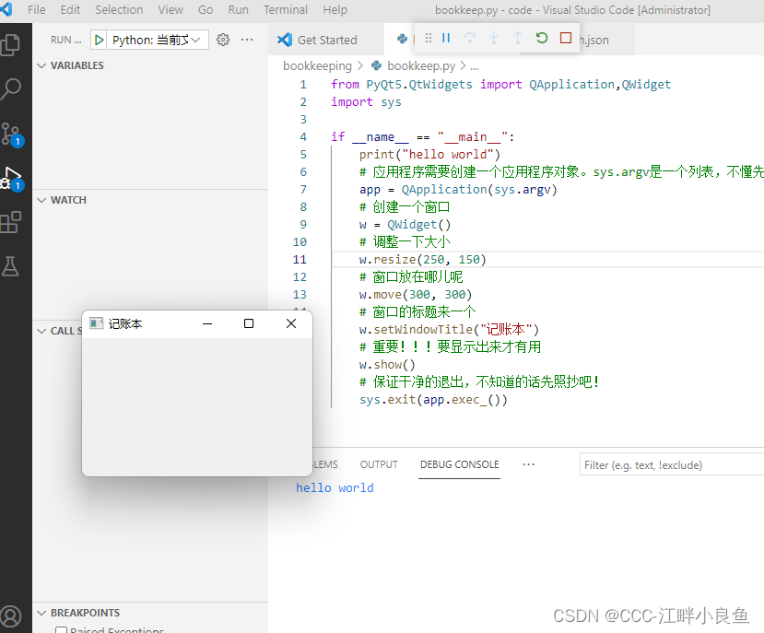Minimize the 记账本 window
The width and height of the screenshot is (764, 633).
[x=207, y=323]
